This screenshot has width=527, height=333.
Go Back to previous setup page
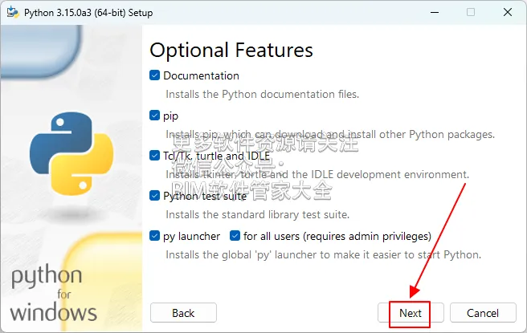[183, 313]
